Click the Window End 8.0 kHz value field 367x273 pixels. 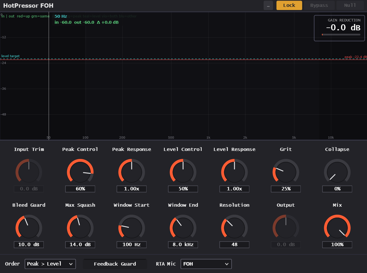183,244
